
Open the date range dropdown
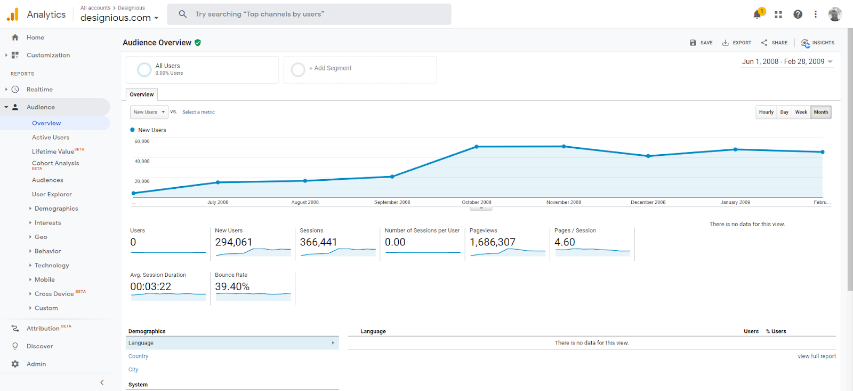click(x=787, y=62)
